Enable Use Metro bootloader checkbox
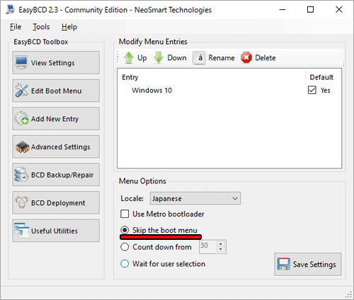The width and height of the screenshot is (354, 300). tap(125, 214)
